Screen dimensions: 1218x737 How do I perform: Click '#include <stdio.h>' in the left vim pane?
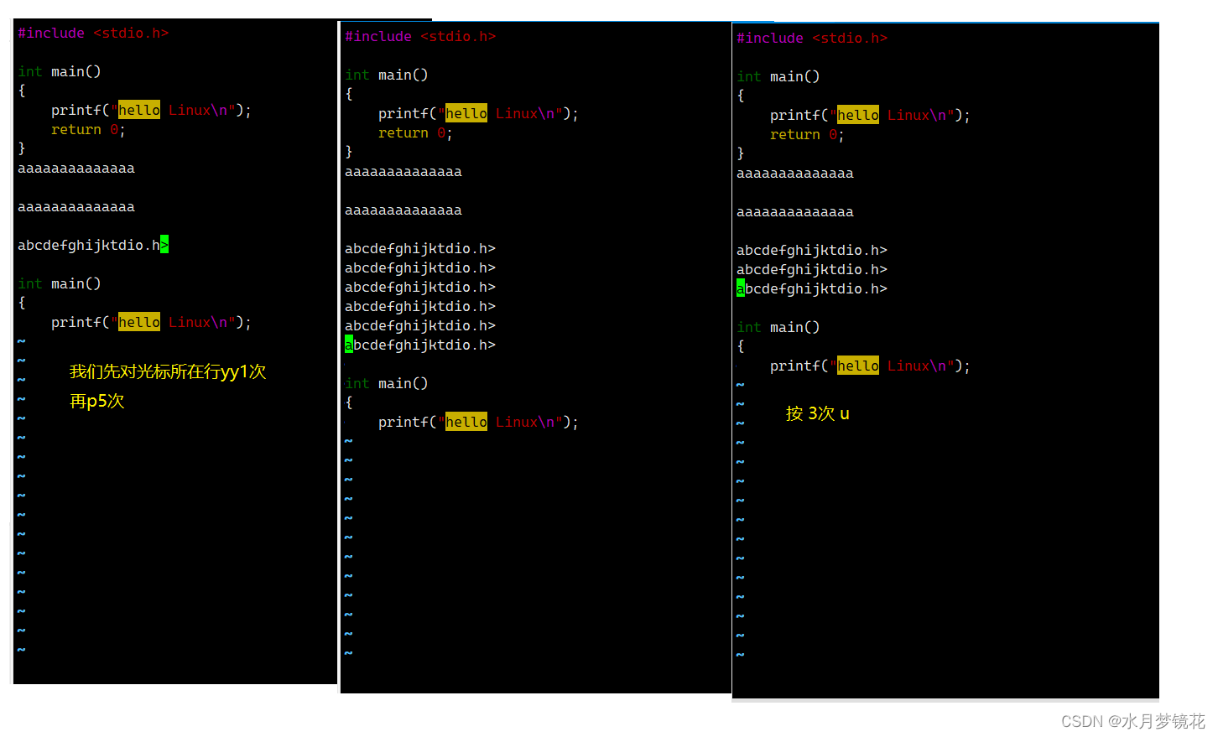point(93,34)
